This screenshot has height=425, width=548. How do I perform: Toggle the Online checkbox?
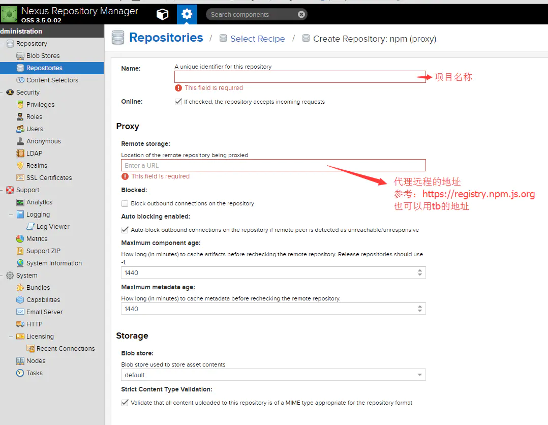178,102
